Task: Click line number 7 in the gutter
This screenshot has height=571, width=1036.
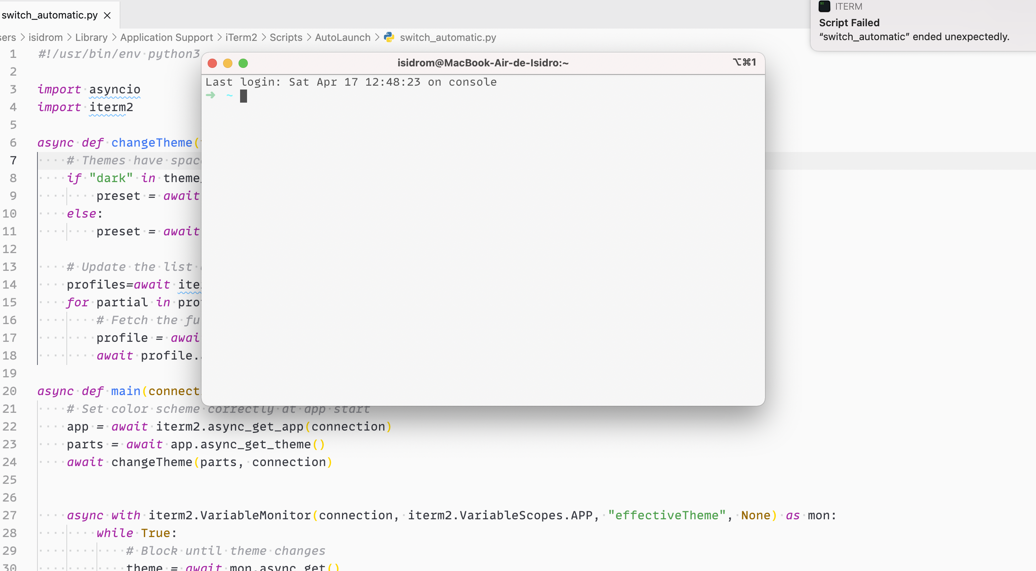Action: click(13, 160)
